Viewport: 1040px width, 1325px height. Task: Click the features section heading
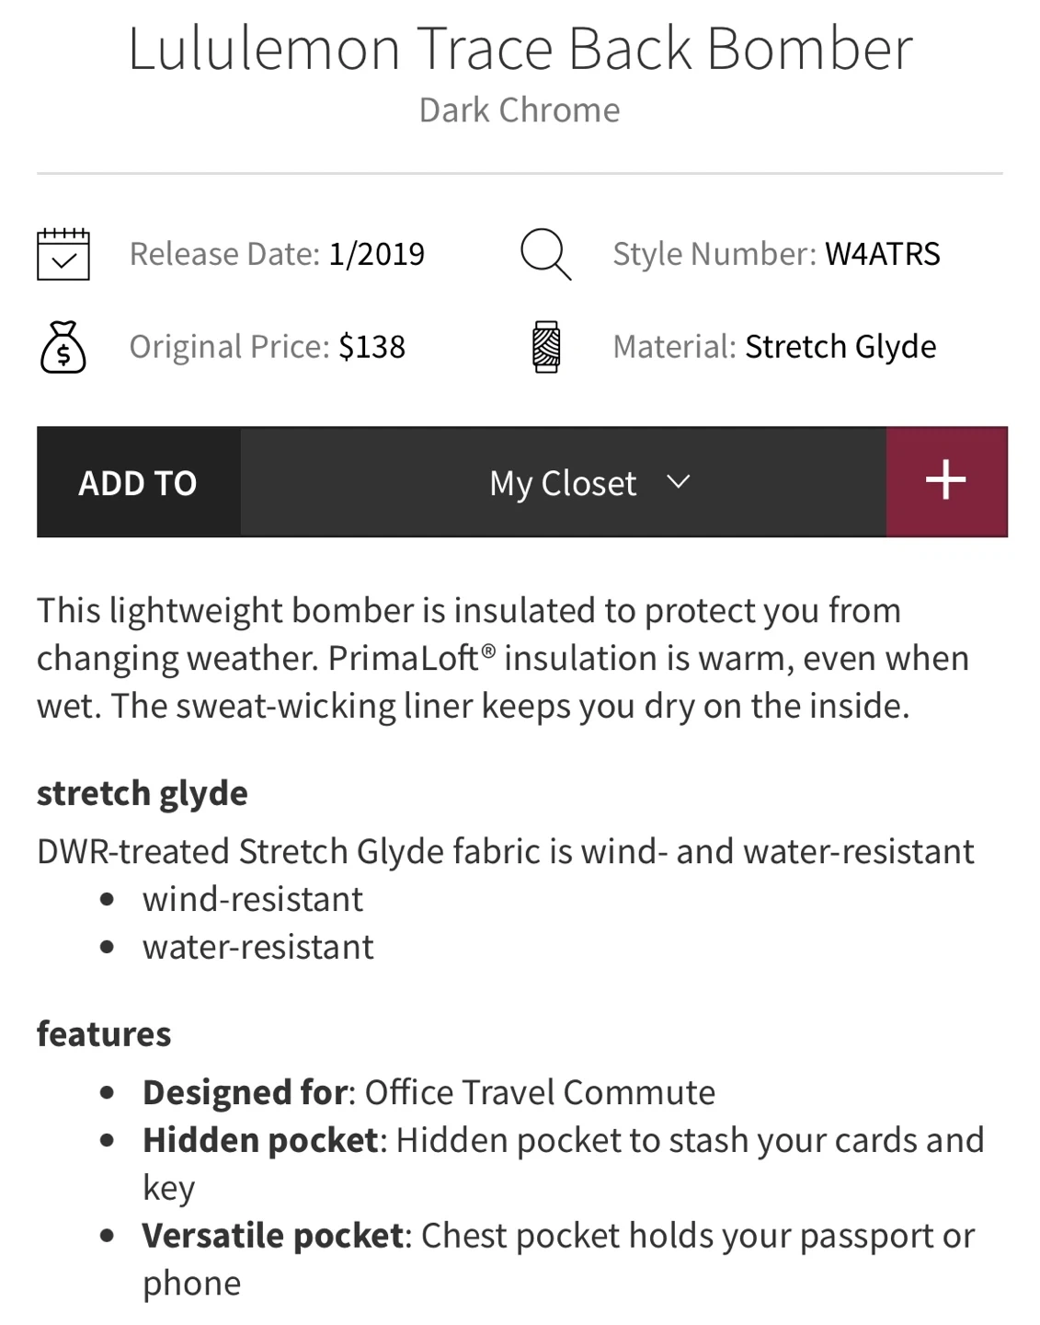point(104,1034)
